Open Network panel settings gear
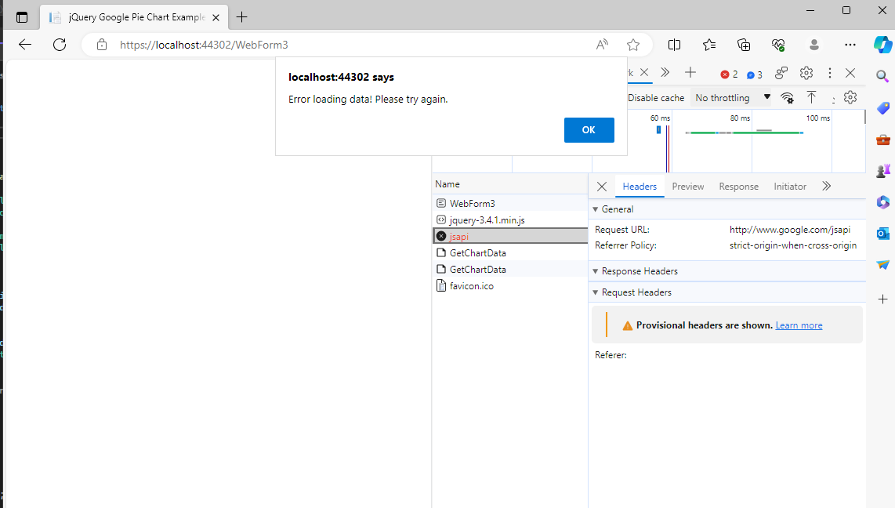Viewport: 895px width, 508px height. (850, 98)
